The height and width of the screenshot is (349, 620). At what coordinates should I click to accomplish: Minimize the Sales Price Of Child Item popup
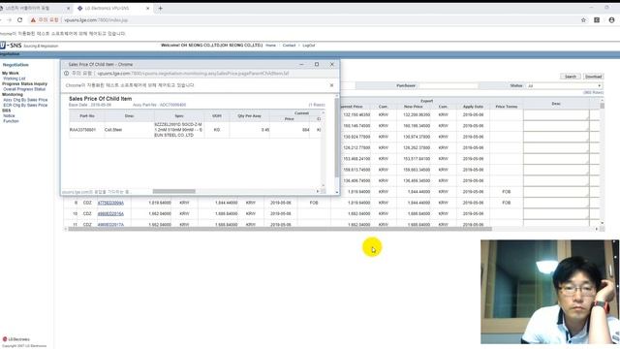301,64
